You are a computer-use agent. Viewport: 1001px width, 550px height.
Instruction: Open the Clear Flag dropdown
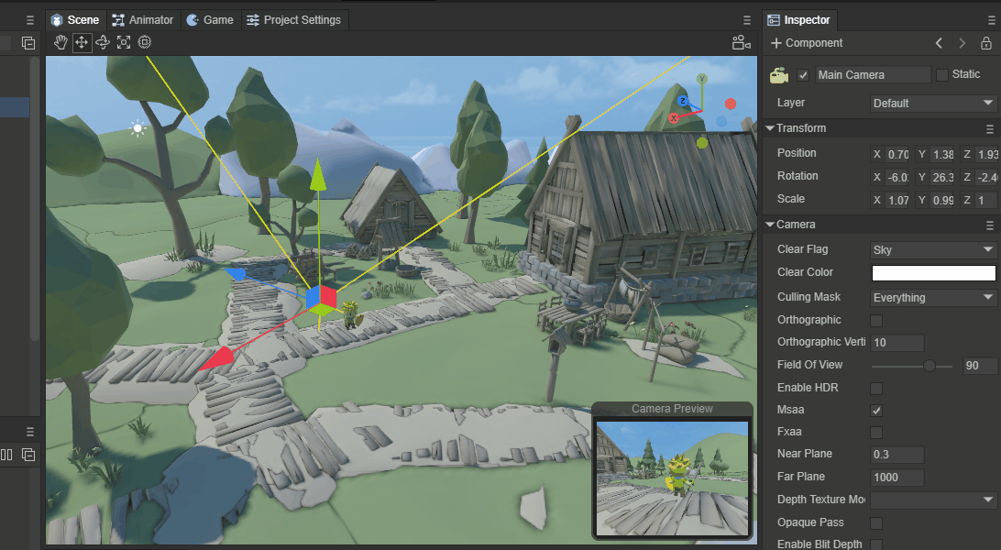pos(933,249)
